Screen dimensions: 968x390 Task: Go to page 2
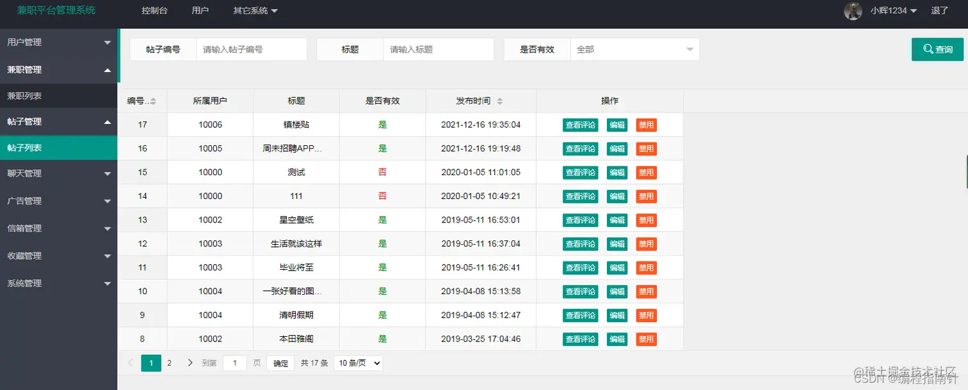[169, 363]
